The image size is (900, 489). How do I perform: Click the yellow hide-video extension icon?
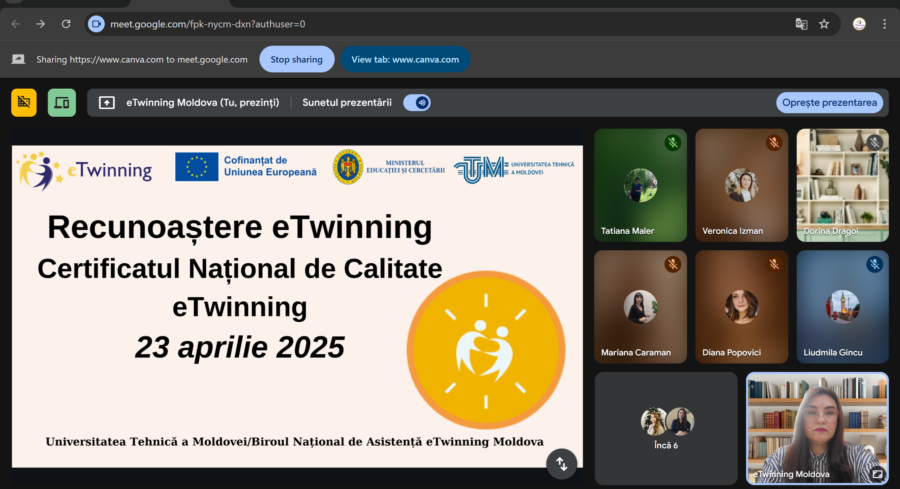coord(24,102)
